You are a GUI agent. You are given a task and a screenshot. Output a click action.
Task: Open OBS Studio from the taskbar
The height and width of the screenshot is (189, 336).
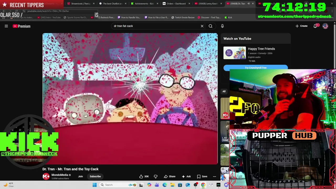tap(196, 185)
